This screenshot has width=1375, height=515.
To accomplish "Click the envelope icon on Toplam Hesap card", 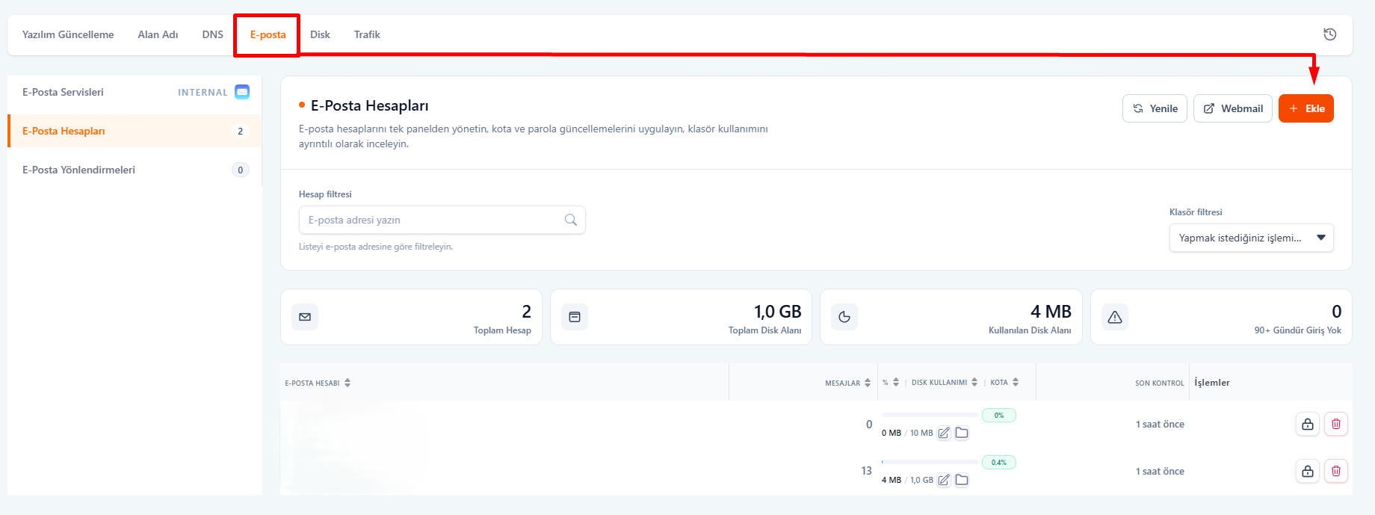I will (305, 317).
